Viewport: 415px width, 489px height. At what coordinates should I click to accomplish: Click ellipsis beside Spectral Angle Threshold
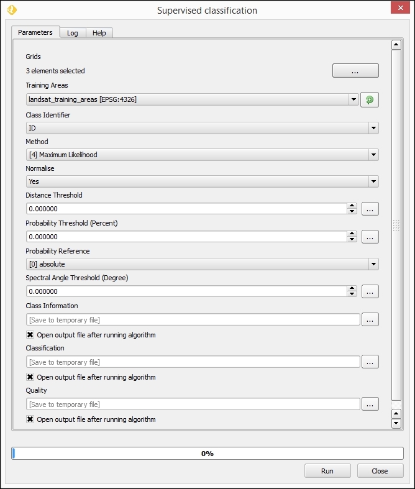[x=370, y=291]
